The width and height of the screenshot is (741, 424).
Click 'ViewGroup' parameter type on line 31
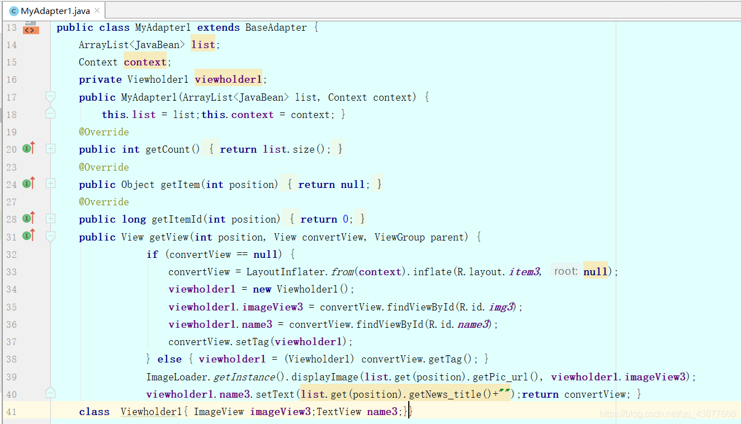click(x=399, y=237)
